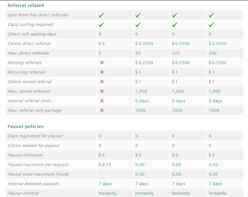Click the Payout policies section heading
Viewport: 248px width, 197px height.
[x=26, y=126]
